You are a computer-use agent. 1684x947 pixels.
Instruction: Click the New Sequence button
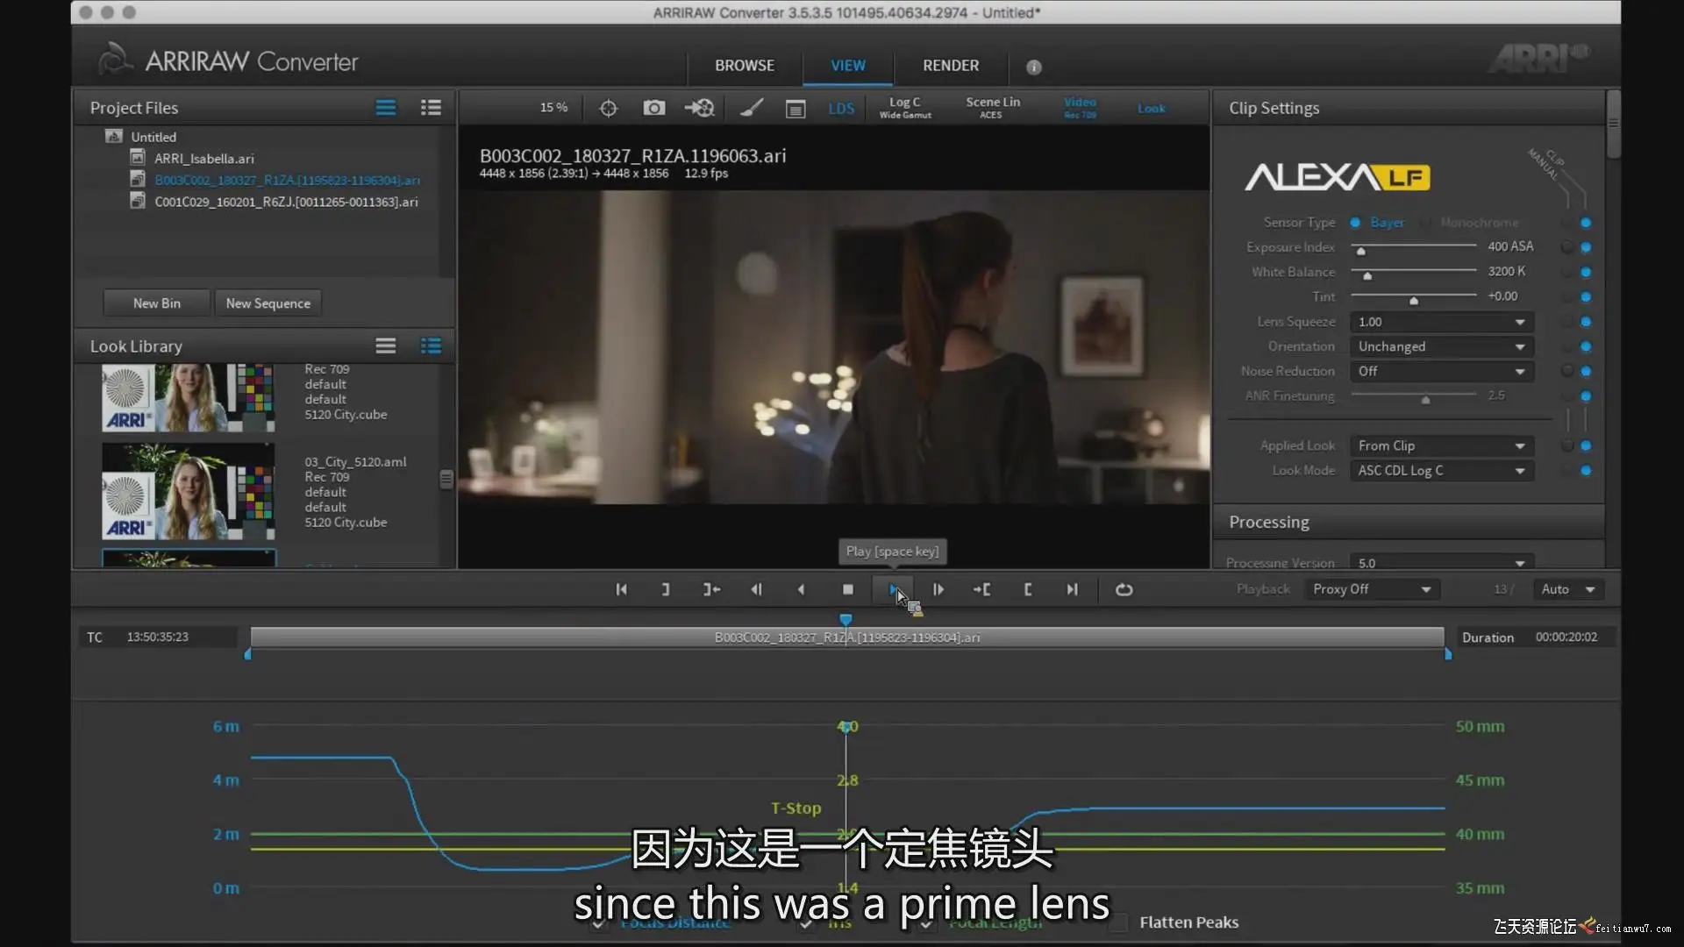(x=268, y=303)
